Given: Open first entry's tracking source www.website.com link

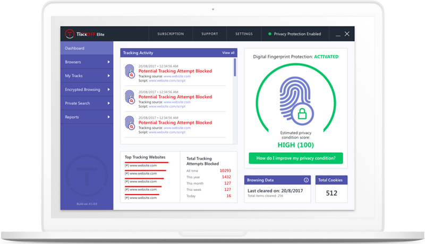Looking at the screenshot, I should pos(177,76).
